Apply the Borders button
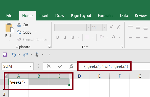The image size is (150, 97). (x=87, y=37)
